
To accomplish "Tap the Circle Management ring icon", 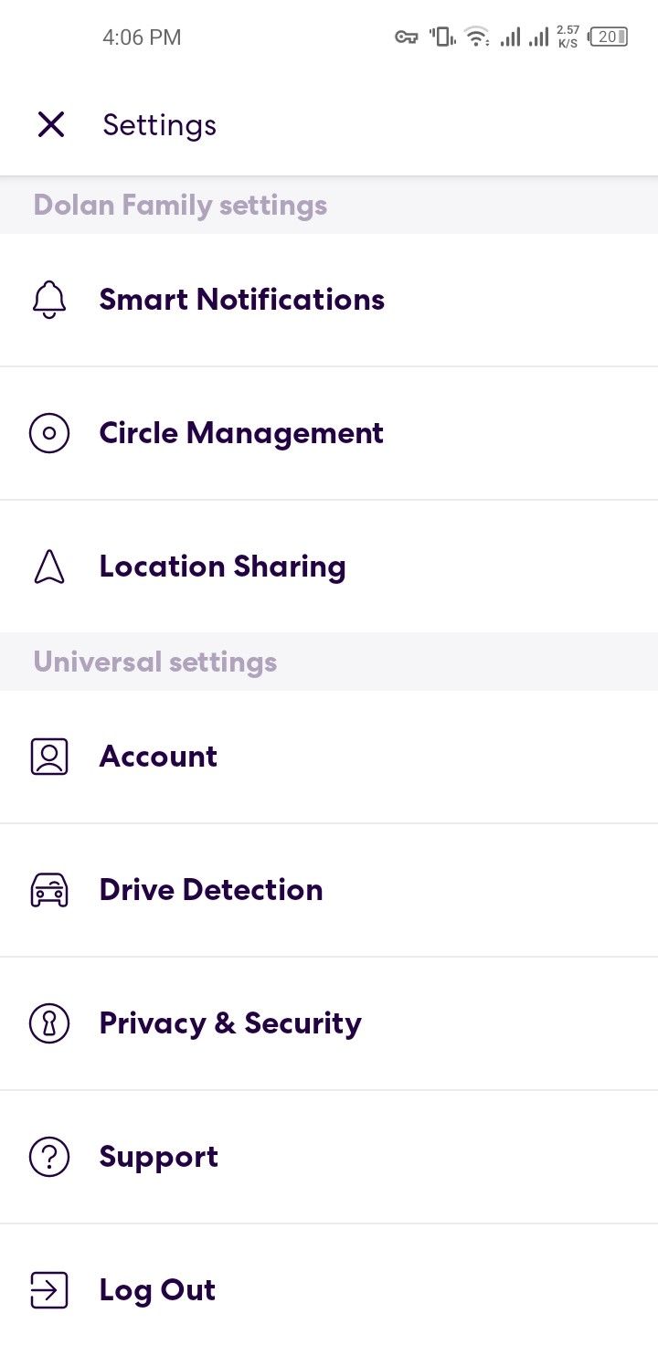I will click(x=49, y=433).
